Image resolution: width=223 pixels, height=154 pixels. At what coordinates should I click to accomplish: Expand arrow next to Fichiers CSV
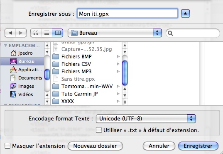click(118, 64)
